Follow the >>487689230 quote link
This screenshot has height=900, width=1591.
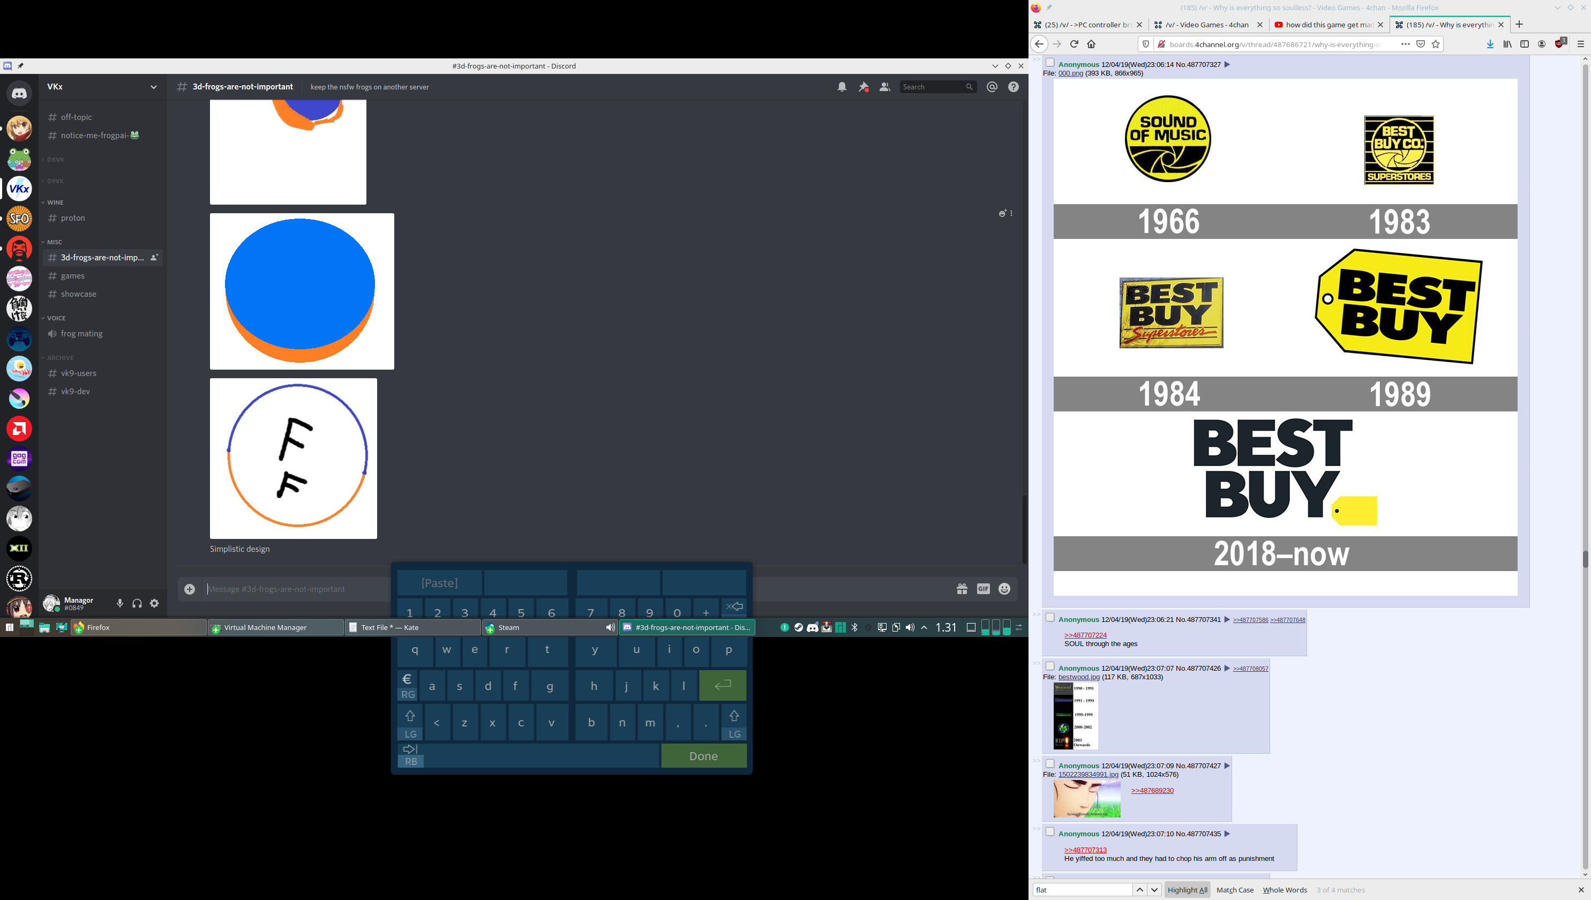(x=1152, y=791)
